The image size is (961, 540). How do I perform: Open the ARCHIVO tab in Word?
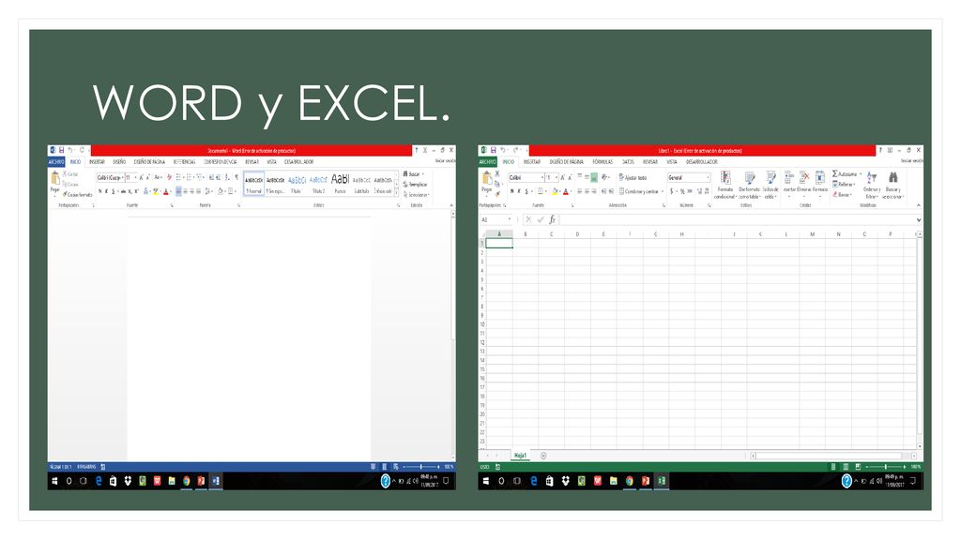[56, 162]
